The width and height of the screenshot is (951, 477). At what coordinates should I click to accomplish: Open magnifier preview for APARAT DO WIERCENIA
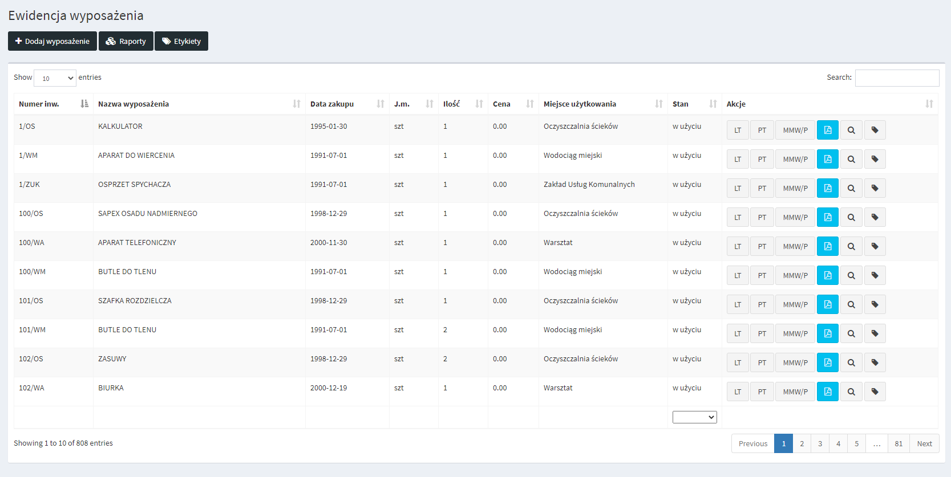point(851,159)
